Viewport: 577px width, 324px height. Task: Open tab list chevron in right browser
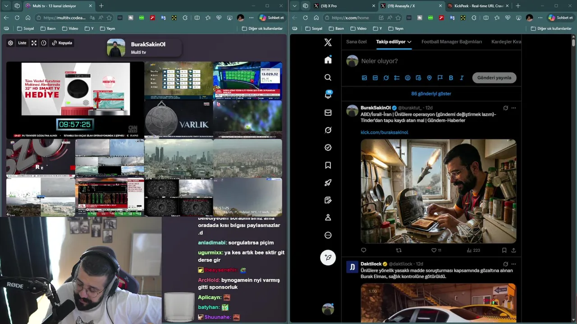pos(294,6)
